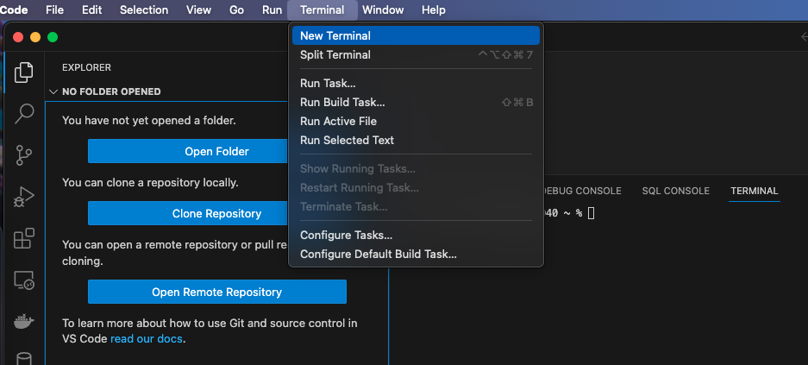
Task: Collapse the No Folder Opened section
Action: pyautogui.click(x=54, y=91)
